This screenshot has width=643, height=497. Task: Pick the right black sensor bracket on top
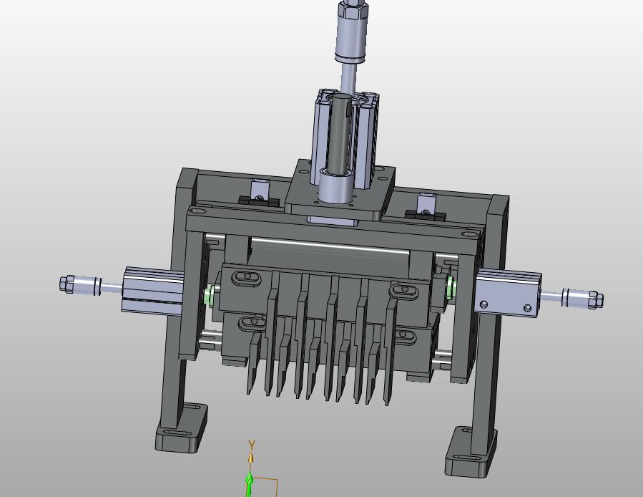tap(426, 214)
